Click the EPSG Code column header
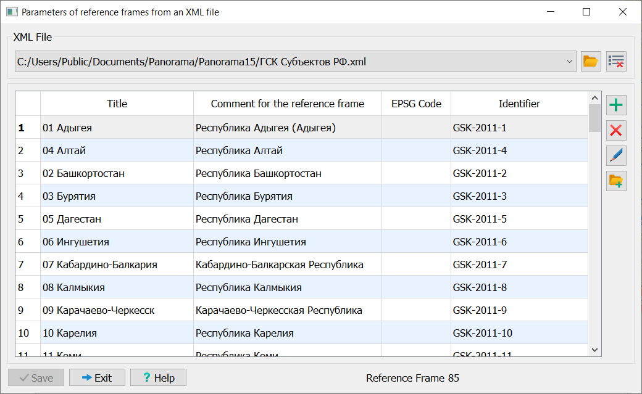 pos(416,104)
